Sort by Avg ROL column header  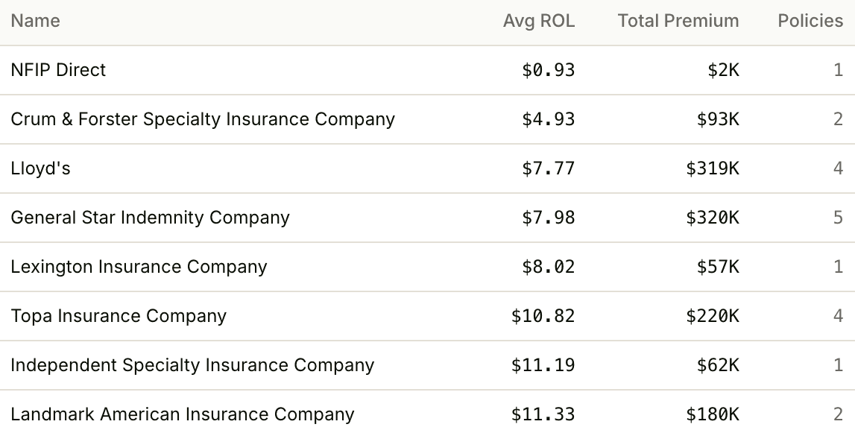point(539,21)
